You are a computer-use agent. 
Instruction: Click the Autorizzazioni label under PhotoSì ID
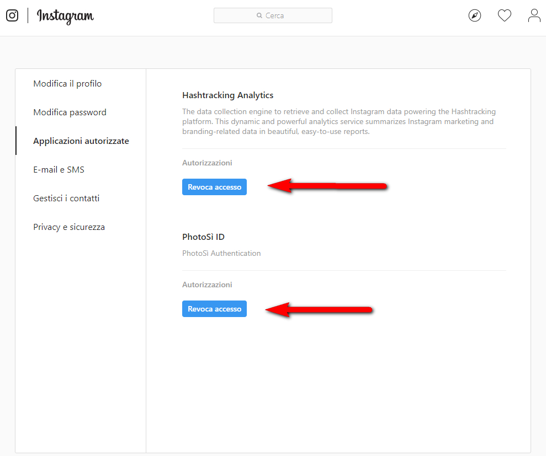coord(207,285)
